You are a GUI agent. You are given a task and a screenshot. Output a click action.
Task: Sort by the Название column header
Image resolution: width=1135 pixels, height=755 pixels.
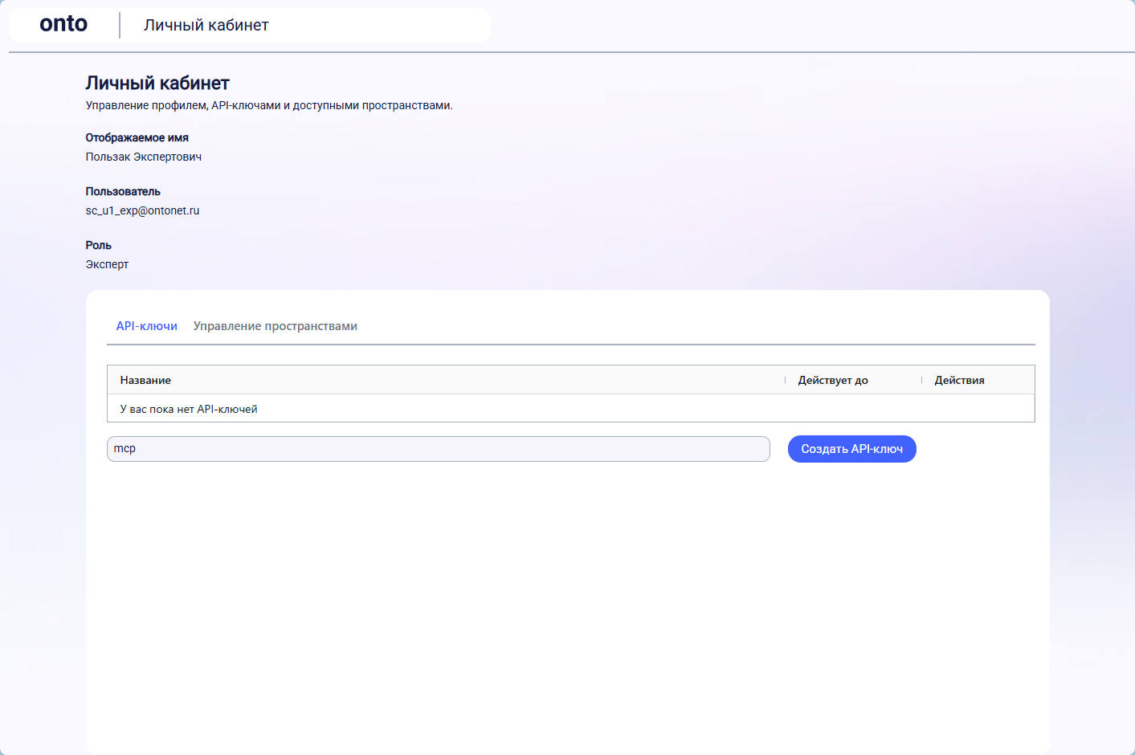pos(145,380)
